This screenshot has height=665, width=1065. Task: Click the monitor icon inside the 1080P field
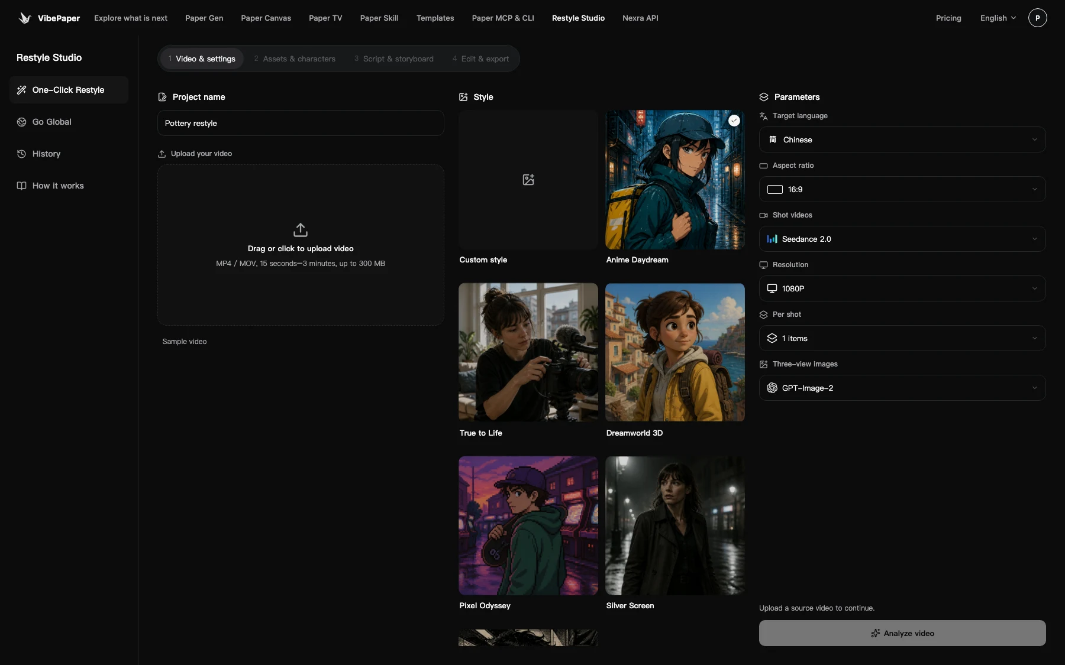point(772,288)
